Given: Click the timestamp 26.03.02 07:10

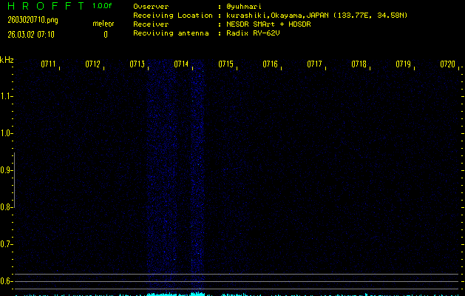Looking at the screenshot, I should 31,35.
